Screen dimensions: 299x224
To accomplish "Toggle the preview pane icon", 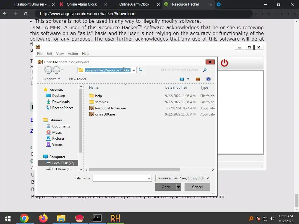I will tap(198, 79).
